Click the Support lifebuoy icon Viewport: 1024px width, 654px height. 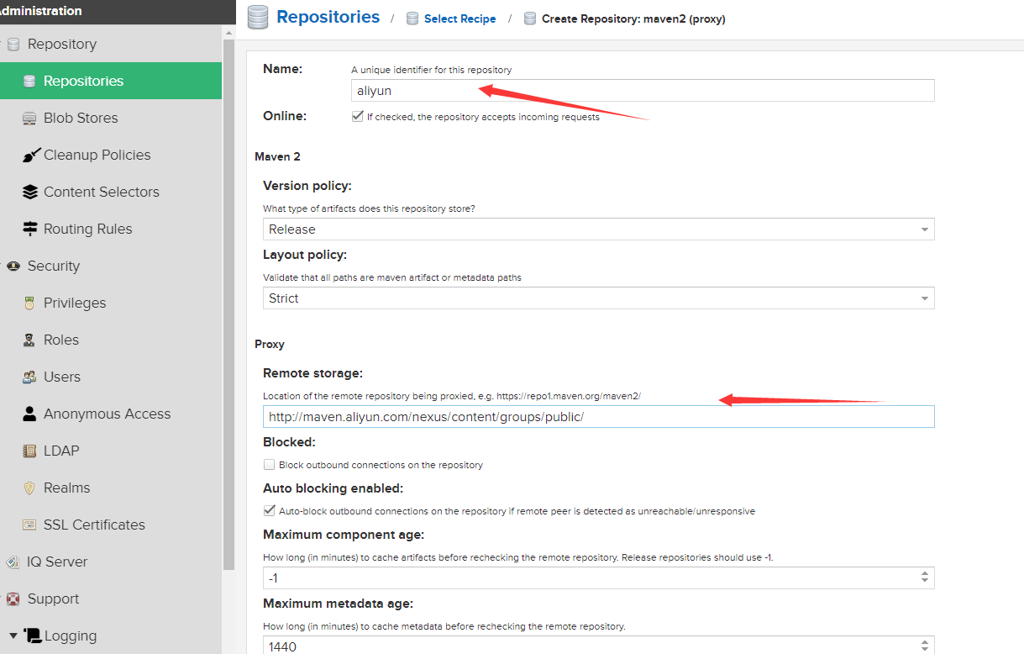pos(13,599)
